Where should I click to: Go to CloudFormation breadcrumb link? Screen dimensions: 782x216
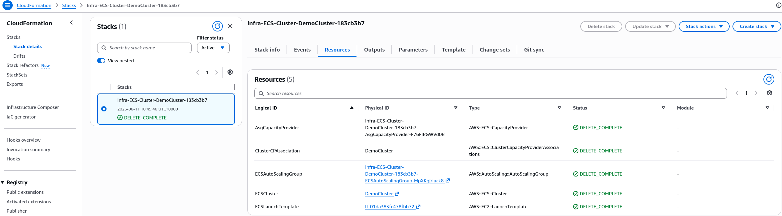pos(34,6)
